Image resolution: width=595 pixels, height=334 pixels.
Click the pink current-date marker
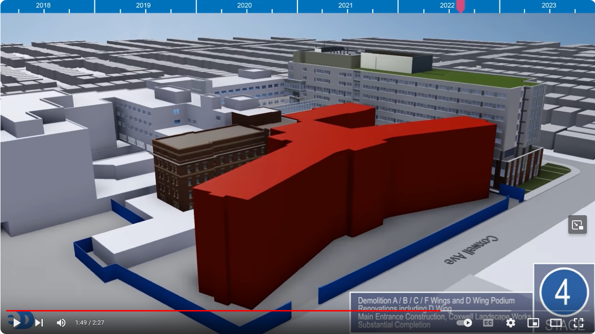(460, 6)
